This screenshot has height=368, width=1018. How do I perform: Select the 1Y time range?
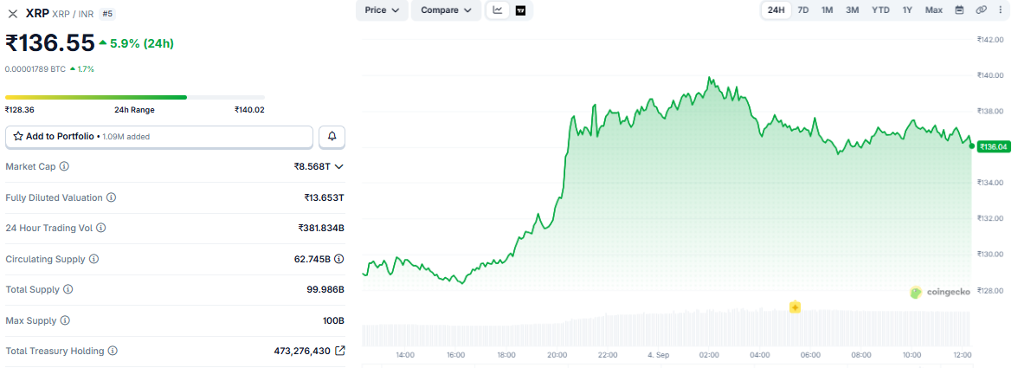coord(907,10)
